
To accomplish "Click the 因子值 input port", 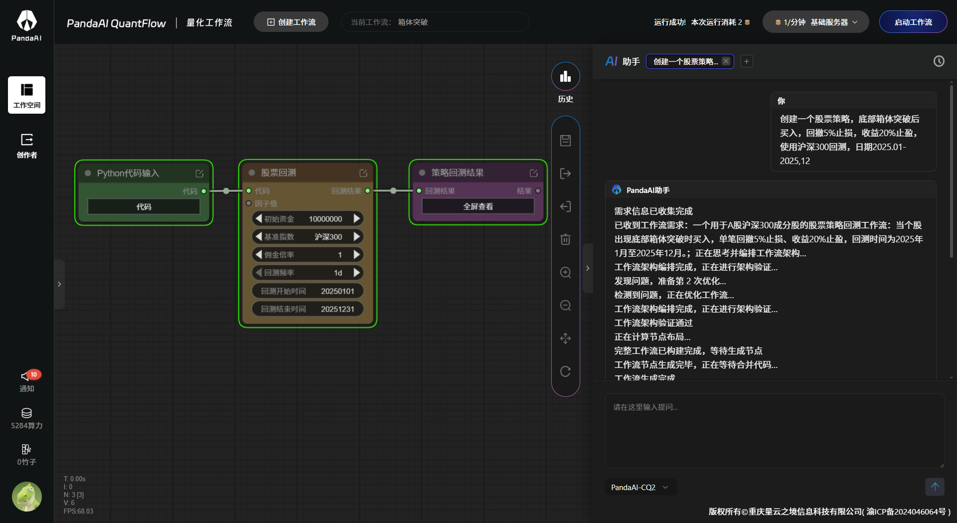I will (x=249, y=203).
